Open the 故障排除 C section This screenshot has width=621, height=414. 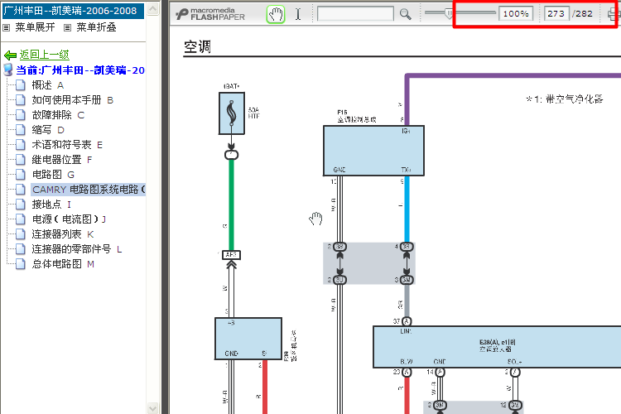(x=58, y=115)
